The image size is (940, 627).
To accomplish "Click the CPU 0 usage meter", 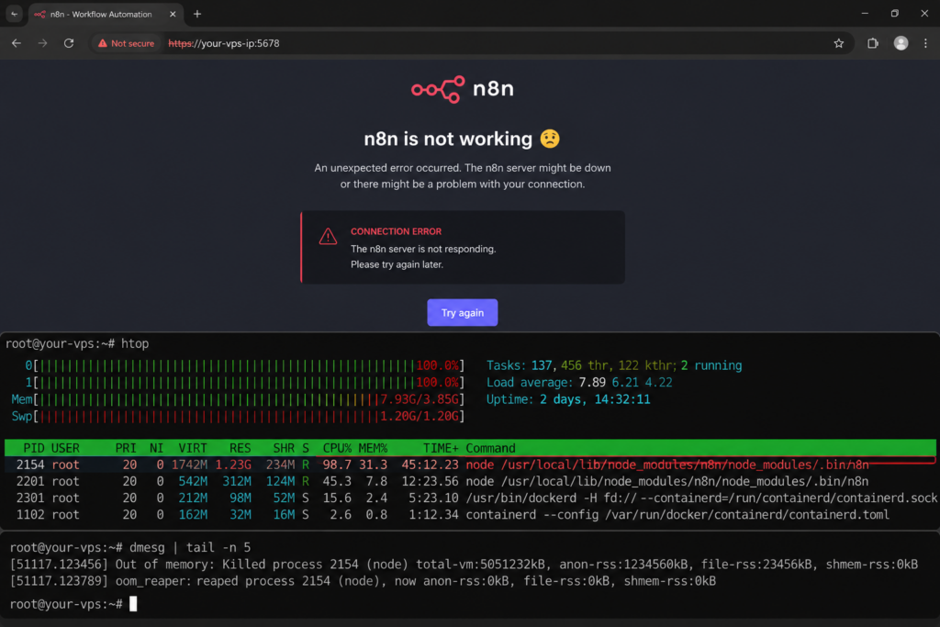I will pyautogui.click(x=244, y=365).
